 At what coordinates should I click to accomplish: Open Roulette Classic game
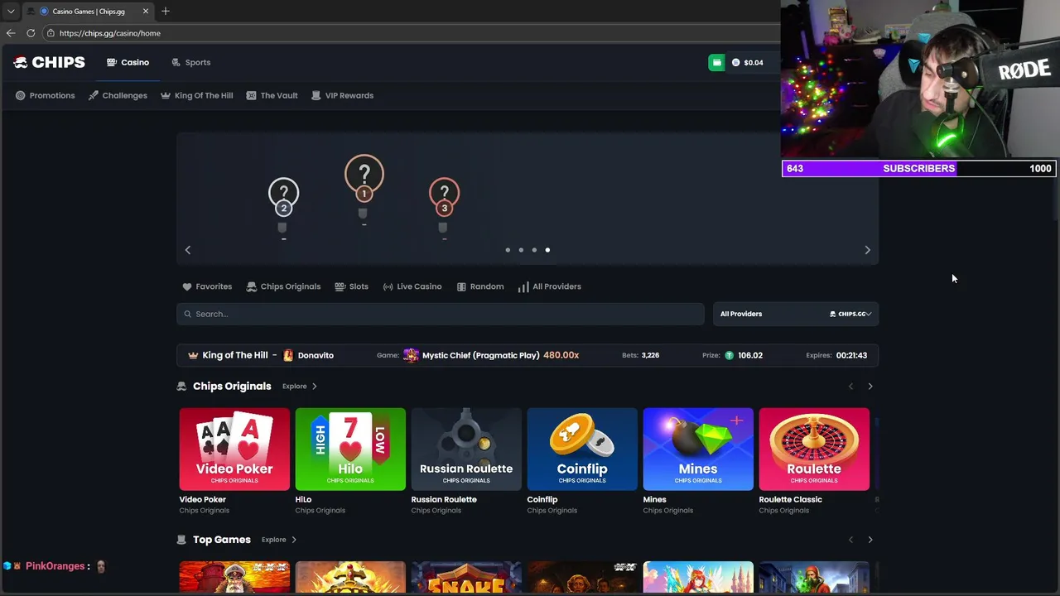(x=814, y=449)
